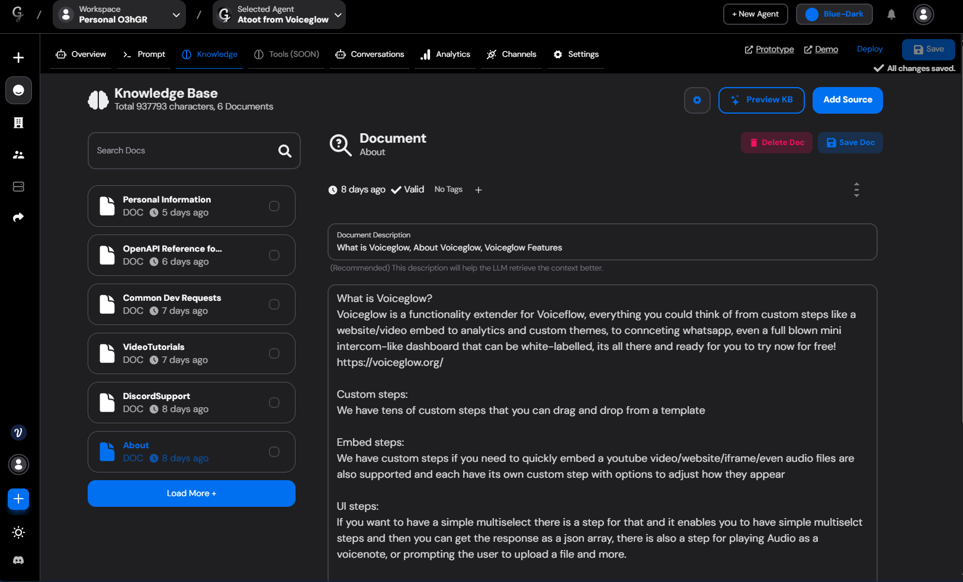Open the team members sidebar icon
Image resolution: width=963 pixels, height=582 pixels.
click(18, 155)
